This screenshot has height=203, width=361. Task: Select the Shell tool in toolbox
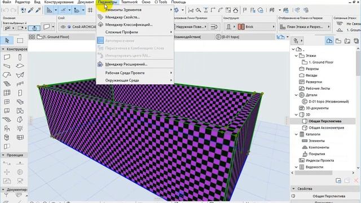[x=20, y=75]
